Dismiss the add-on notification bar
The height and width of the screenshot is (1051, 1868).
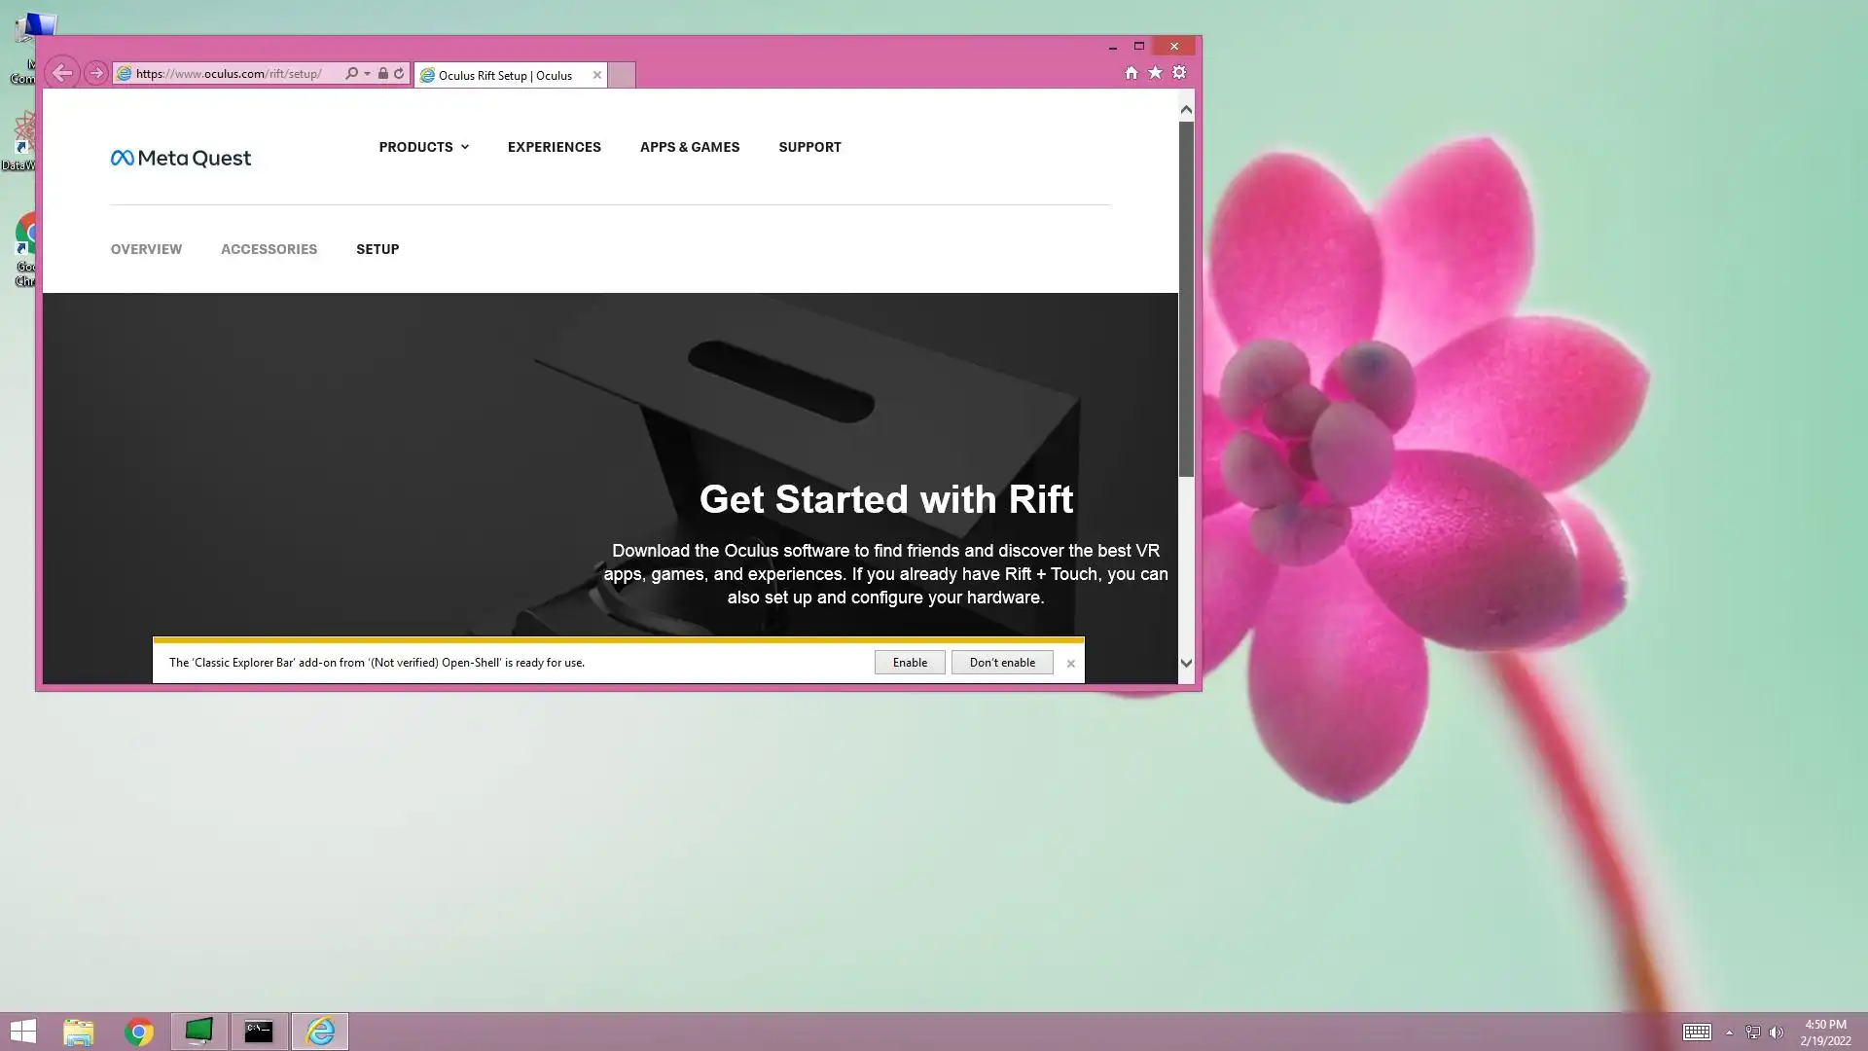[x=1070, y=664]
